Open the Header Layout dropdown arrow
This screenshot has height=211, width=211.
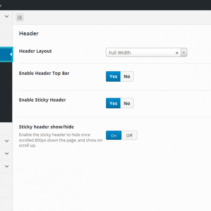pos(184,53)
